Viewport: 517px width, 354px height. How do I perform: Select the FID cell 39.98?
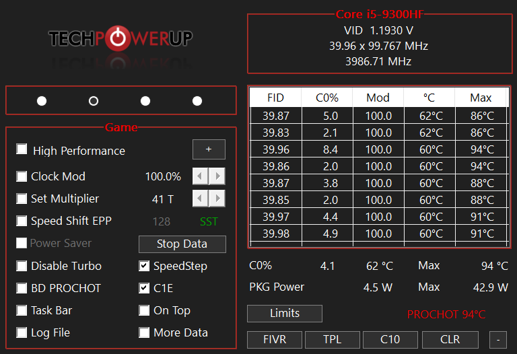[x=276, y=234]
